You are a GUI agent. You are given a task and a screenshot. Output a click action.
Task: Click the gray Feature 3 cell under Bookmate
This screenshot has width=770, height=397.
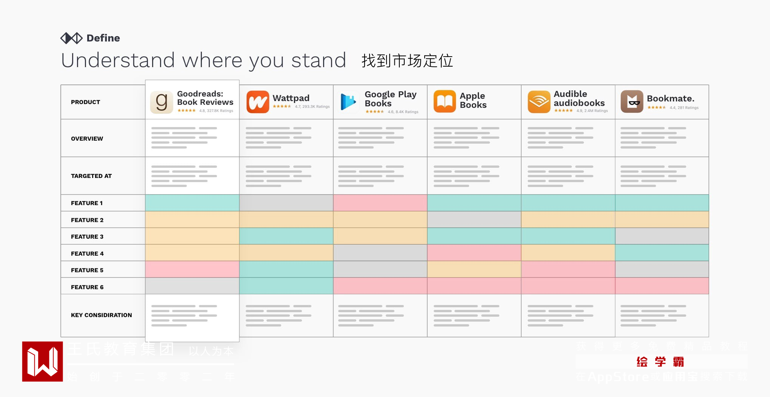(662, 236)
